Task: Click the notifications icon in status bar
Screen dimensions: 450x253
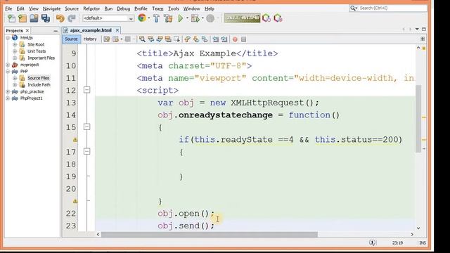Action: coord(372,243)
